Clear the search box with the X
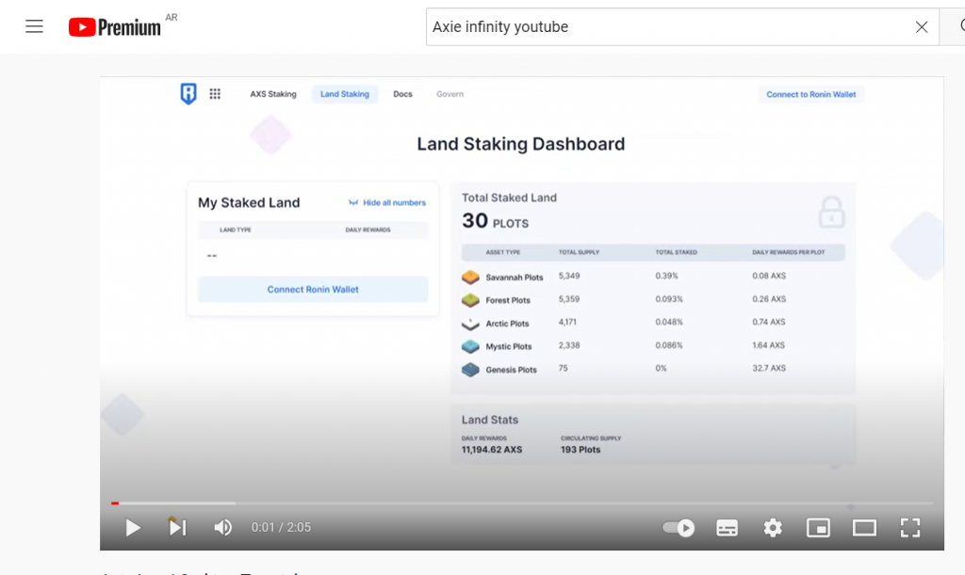This screenshot has height=575, width=965. pyautogui.click(x=922, y=27)
